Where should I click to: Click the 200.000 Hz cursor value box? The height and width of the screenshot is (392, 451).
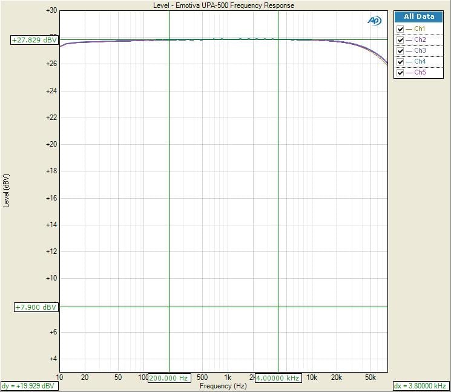pos(169,377)
